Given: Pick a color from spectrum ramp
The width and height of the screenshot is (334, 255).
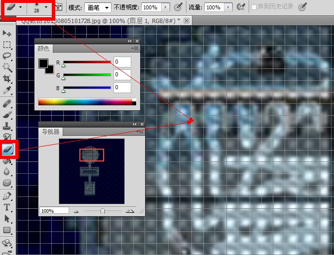Looking at the screenshot, I should [x=85, y=102].
